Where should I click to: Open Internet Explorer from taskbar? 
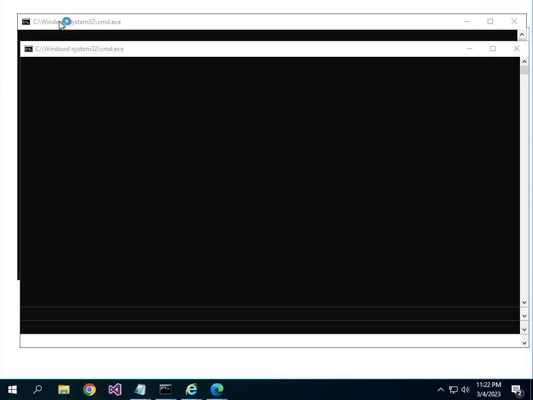coord(192,389)
